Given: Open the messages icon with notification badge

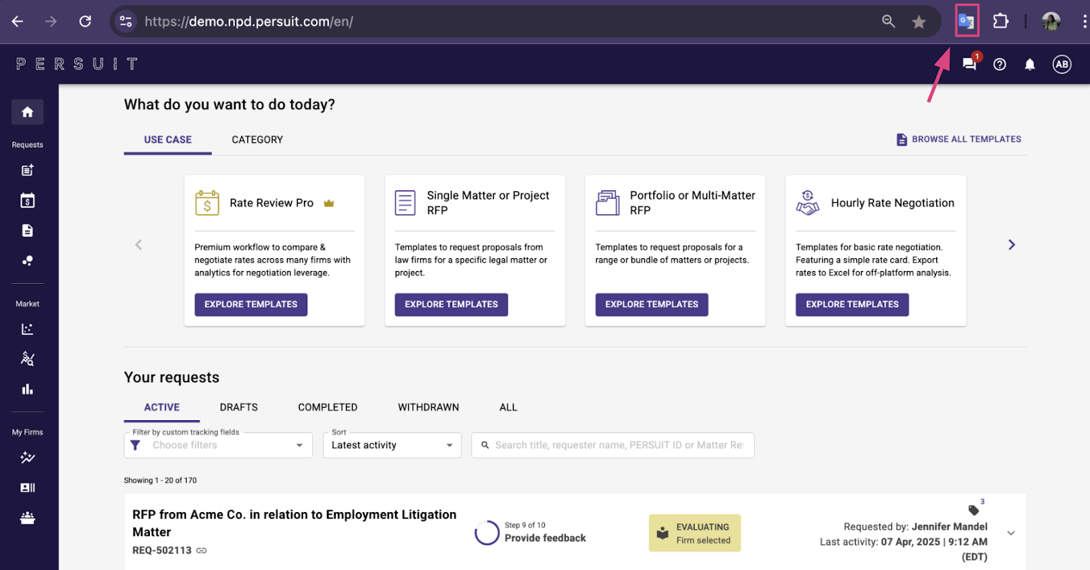Looking at the screenshot, I should click(969, 64).
